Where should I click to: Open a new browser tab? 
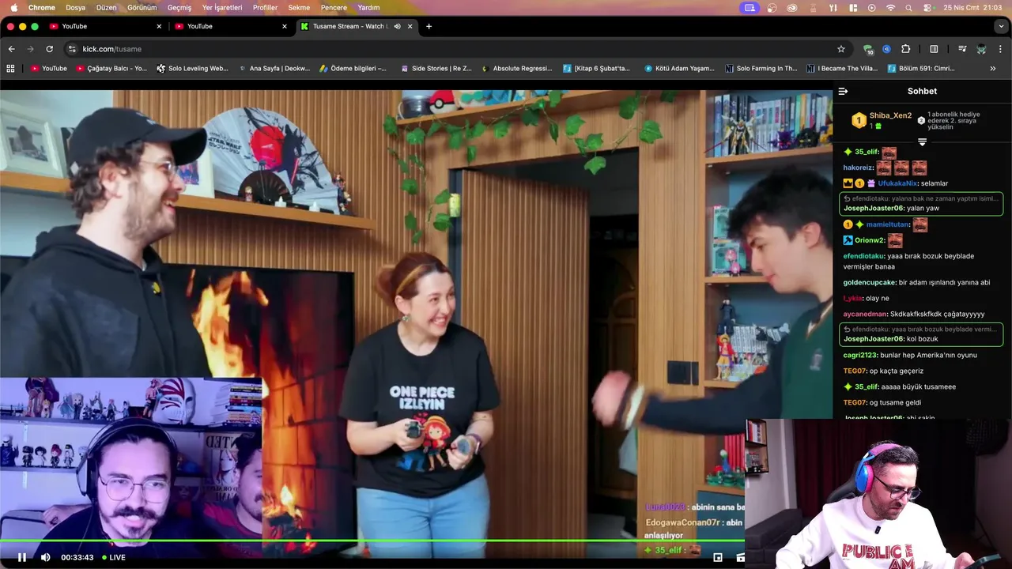[429, 26]
